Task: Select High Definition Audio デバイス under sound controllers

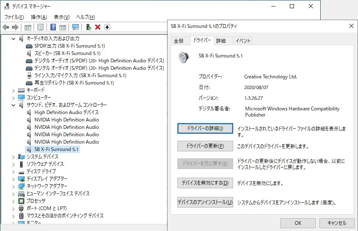Action: pyautogui.click(x=67, y=112)
